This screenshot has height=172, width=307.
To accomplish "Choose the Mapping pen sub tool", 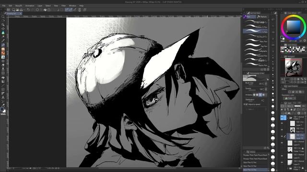I will pyautogui.click(x=255, y=41).
